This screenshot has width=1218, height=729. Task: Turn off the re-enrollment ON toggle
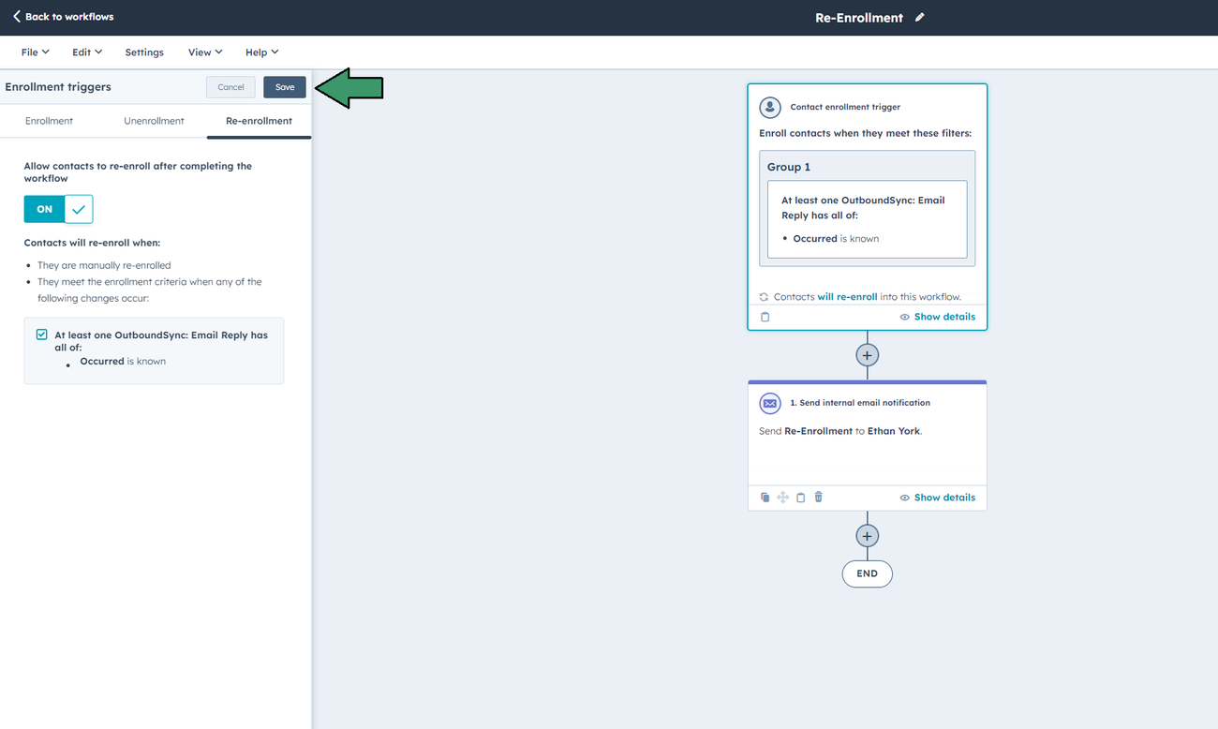(43, 208)
